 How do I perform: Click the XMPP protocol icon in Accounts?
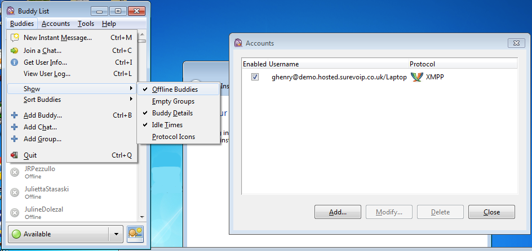point(416,77)
